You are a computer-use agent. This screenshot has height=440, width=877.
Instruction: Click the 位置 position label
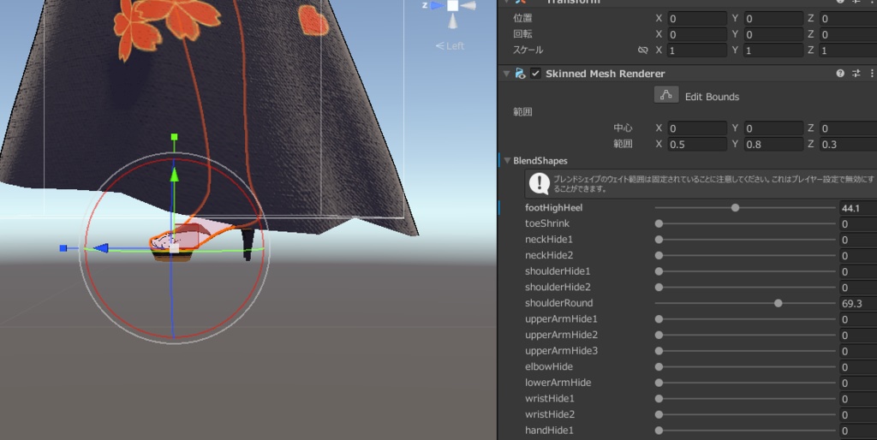point(522,19)
